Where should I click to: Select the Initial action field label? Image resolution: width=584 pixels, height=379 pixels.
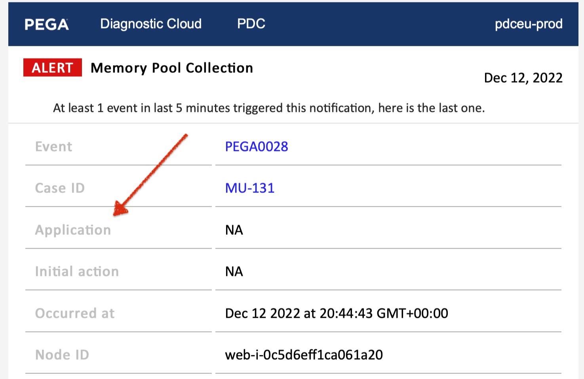[76, 271]
